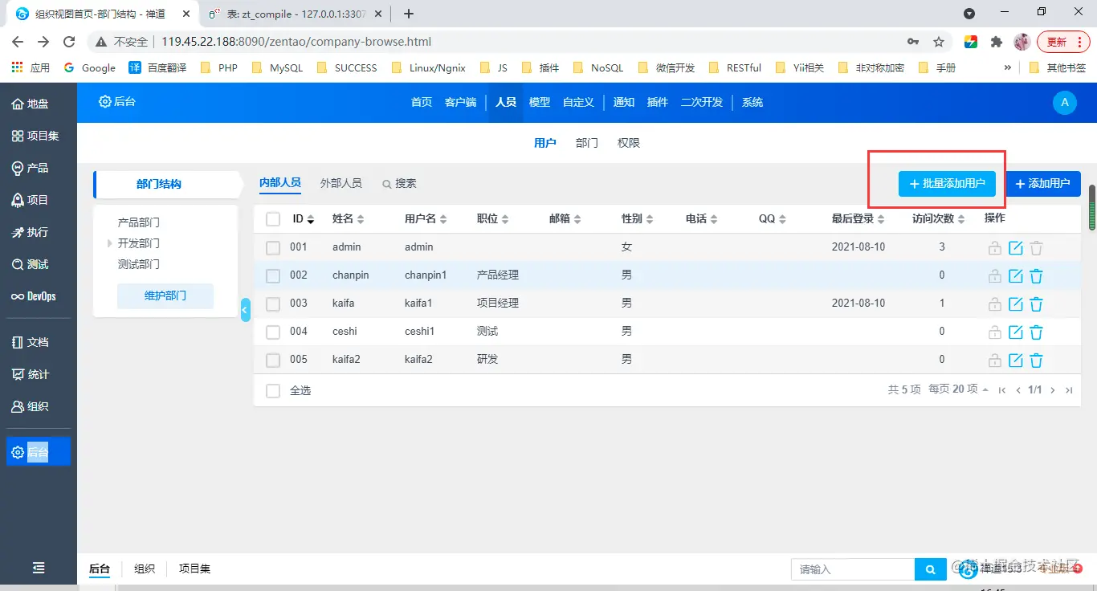Screen dimensions: 1097x591
Task: Delete user kaifa with trash icon
Action: click(x=1037, y=304)
